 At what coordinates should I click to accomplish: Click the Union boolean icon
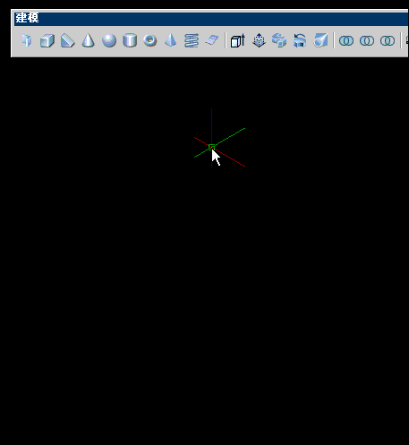[x=346, y=40]
